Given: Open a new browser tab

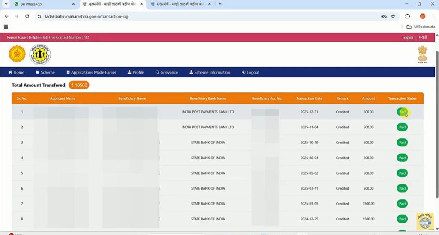Looking at the screenshot, I should [x=220, y=4].
